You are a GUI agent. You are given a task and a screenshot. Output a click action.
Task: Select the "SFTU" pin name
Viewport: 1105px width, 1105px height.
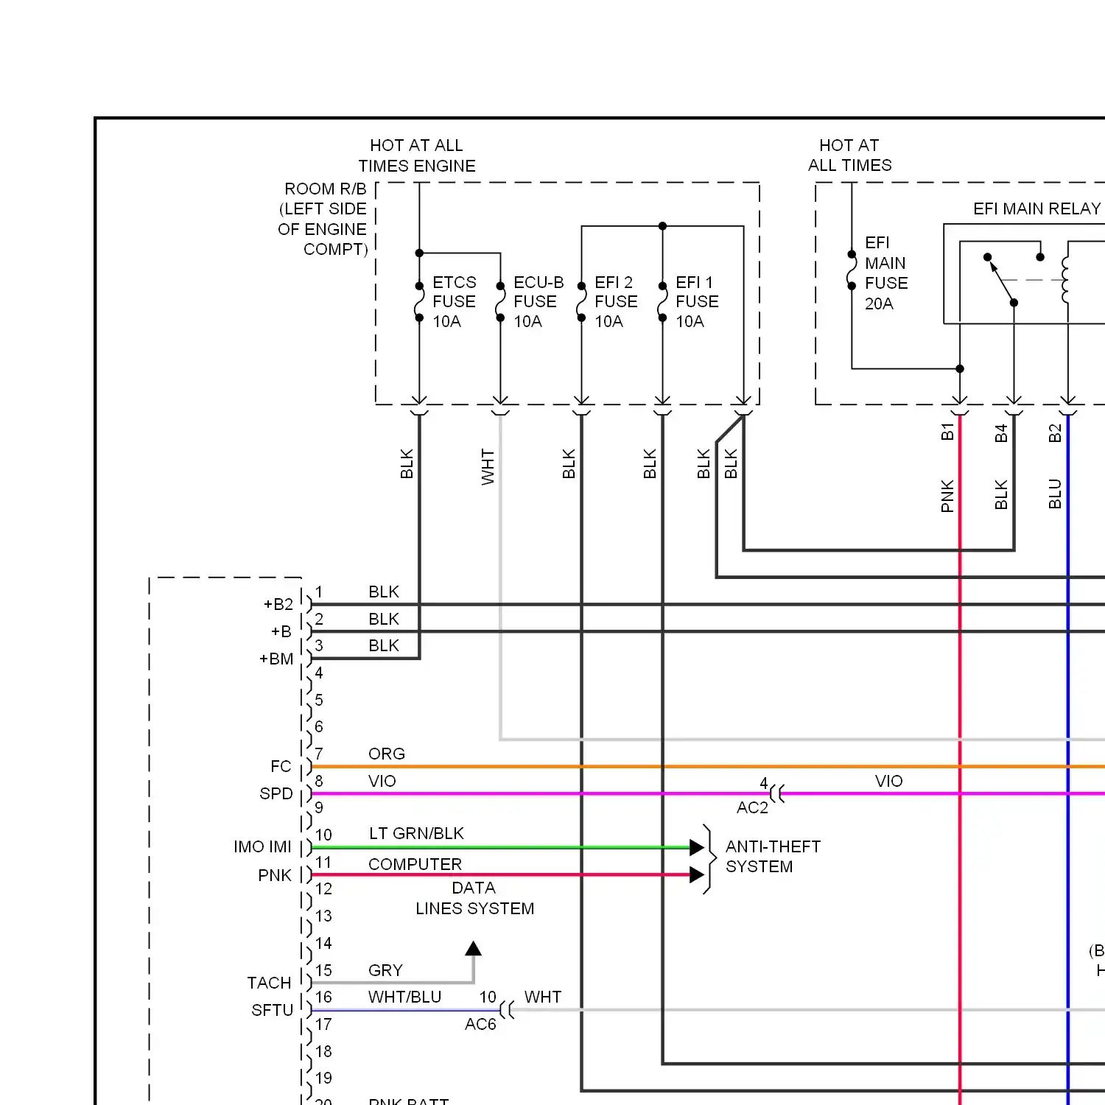(273, 1010)
